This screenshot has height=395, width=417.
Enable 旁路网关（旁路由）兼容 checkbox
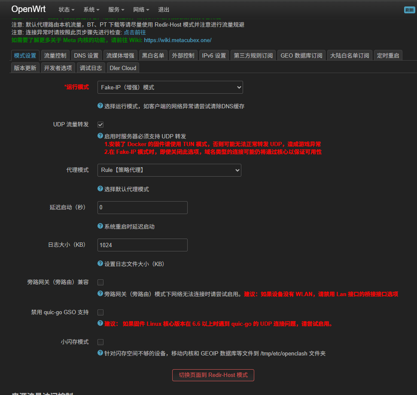click(x=100, y=282)
